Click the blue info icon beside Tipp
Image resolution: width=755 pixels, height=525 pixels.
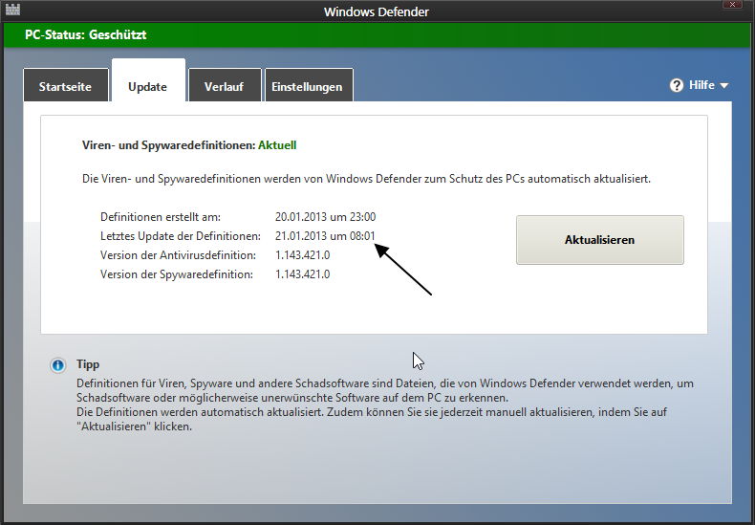coord(57,365)
